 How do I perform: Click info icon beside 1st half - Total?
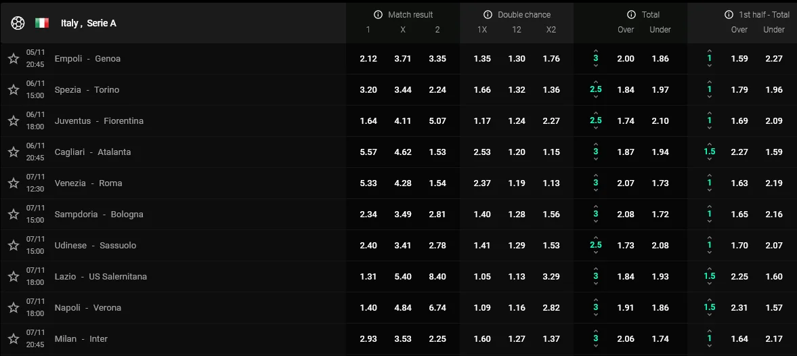729,15
